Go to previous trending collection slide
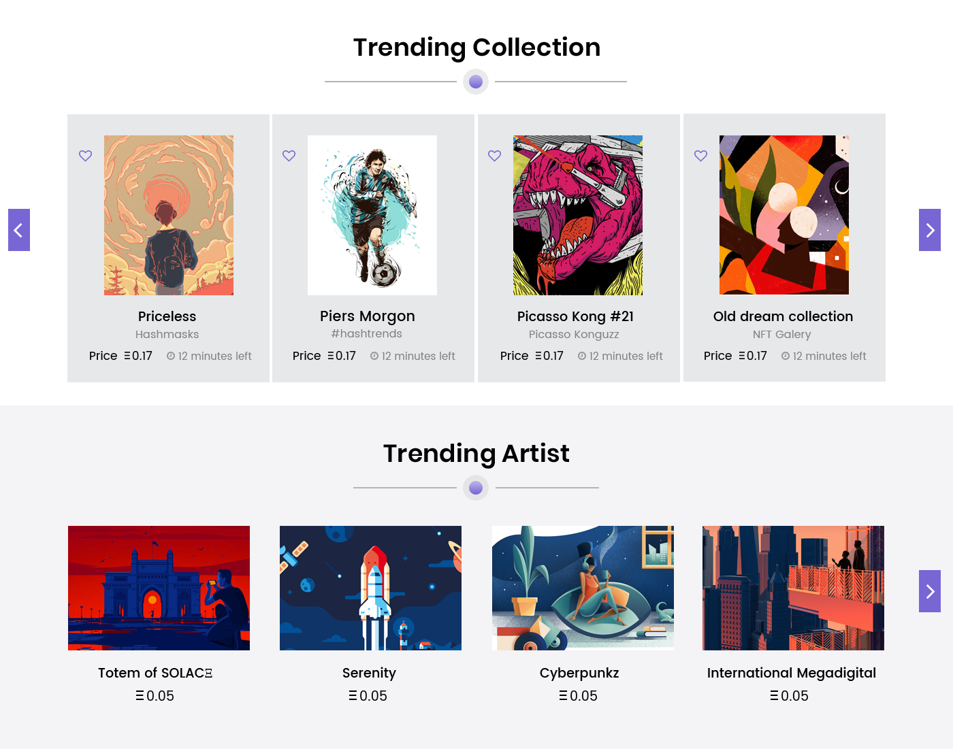 pos(19,230)
